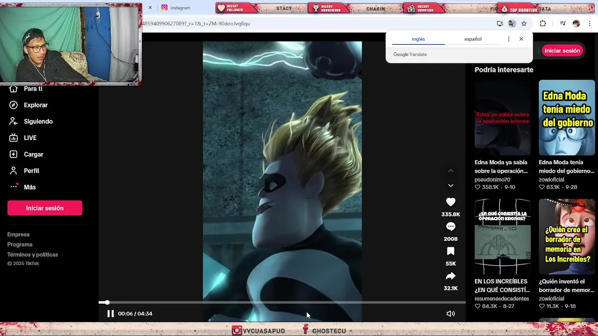Click the Podría interesarte heading
Image resolution: width=598 pixels, height=336 pixels.
504,70
